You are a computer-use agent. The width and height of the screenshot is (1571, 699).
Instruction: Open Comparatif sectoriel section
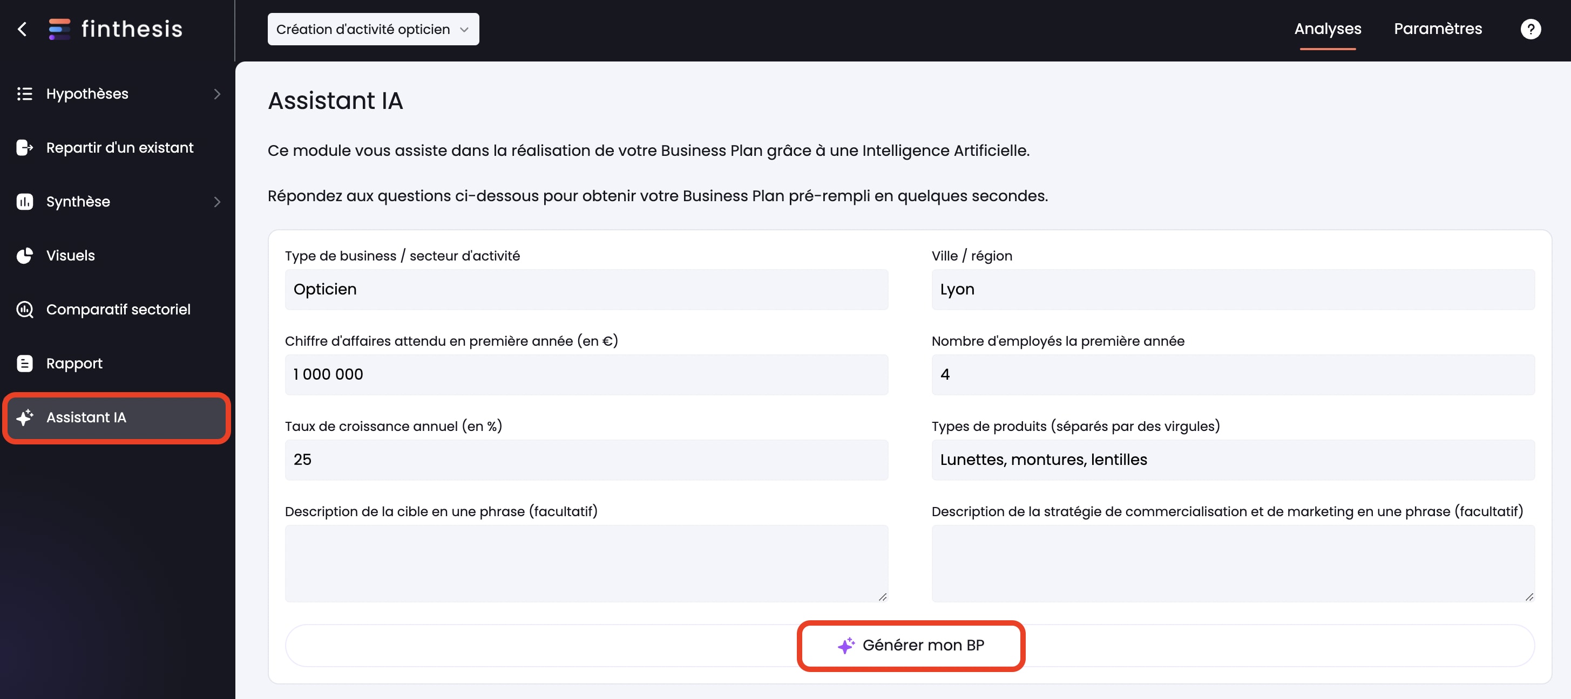coord(118,310)
